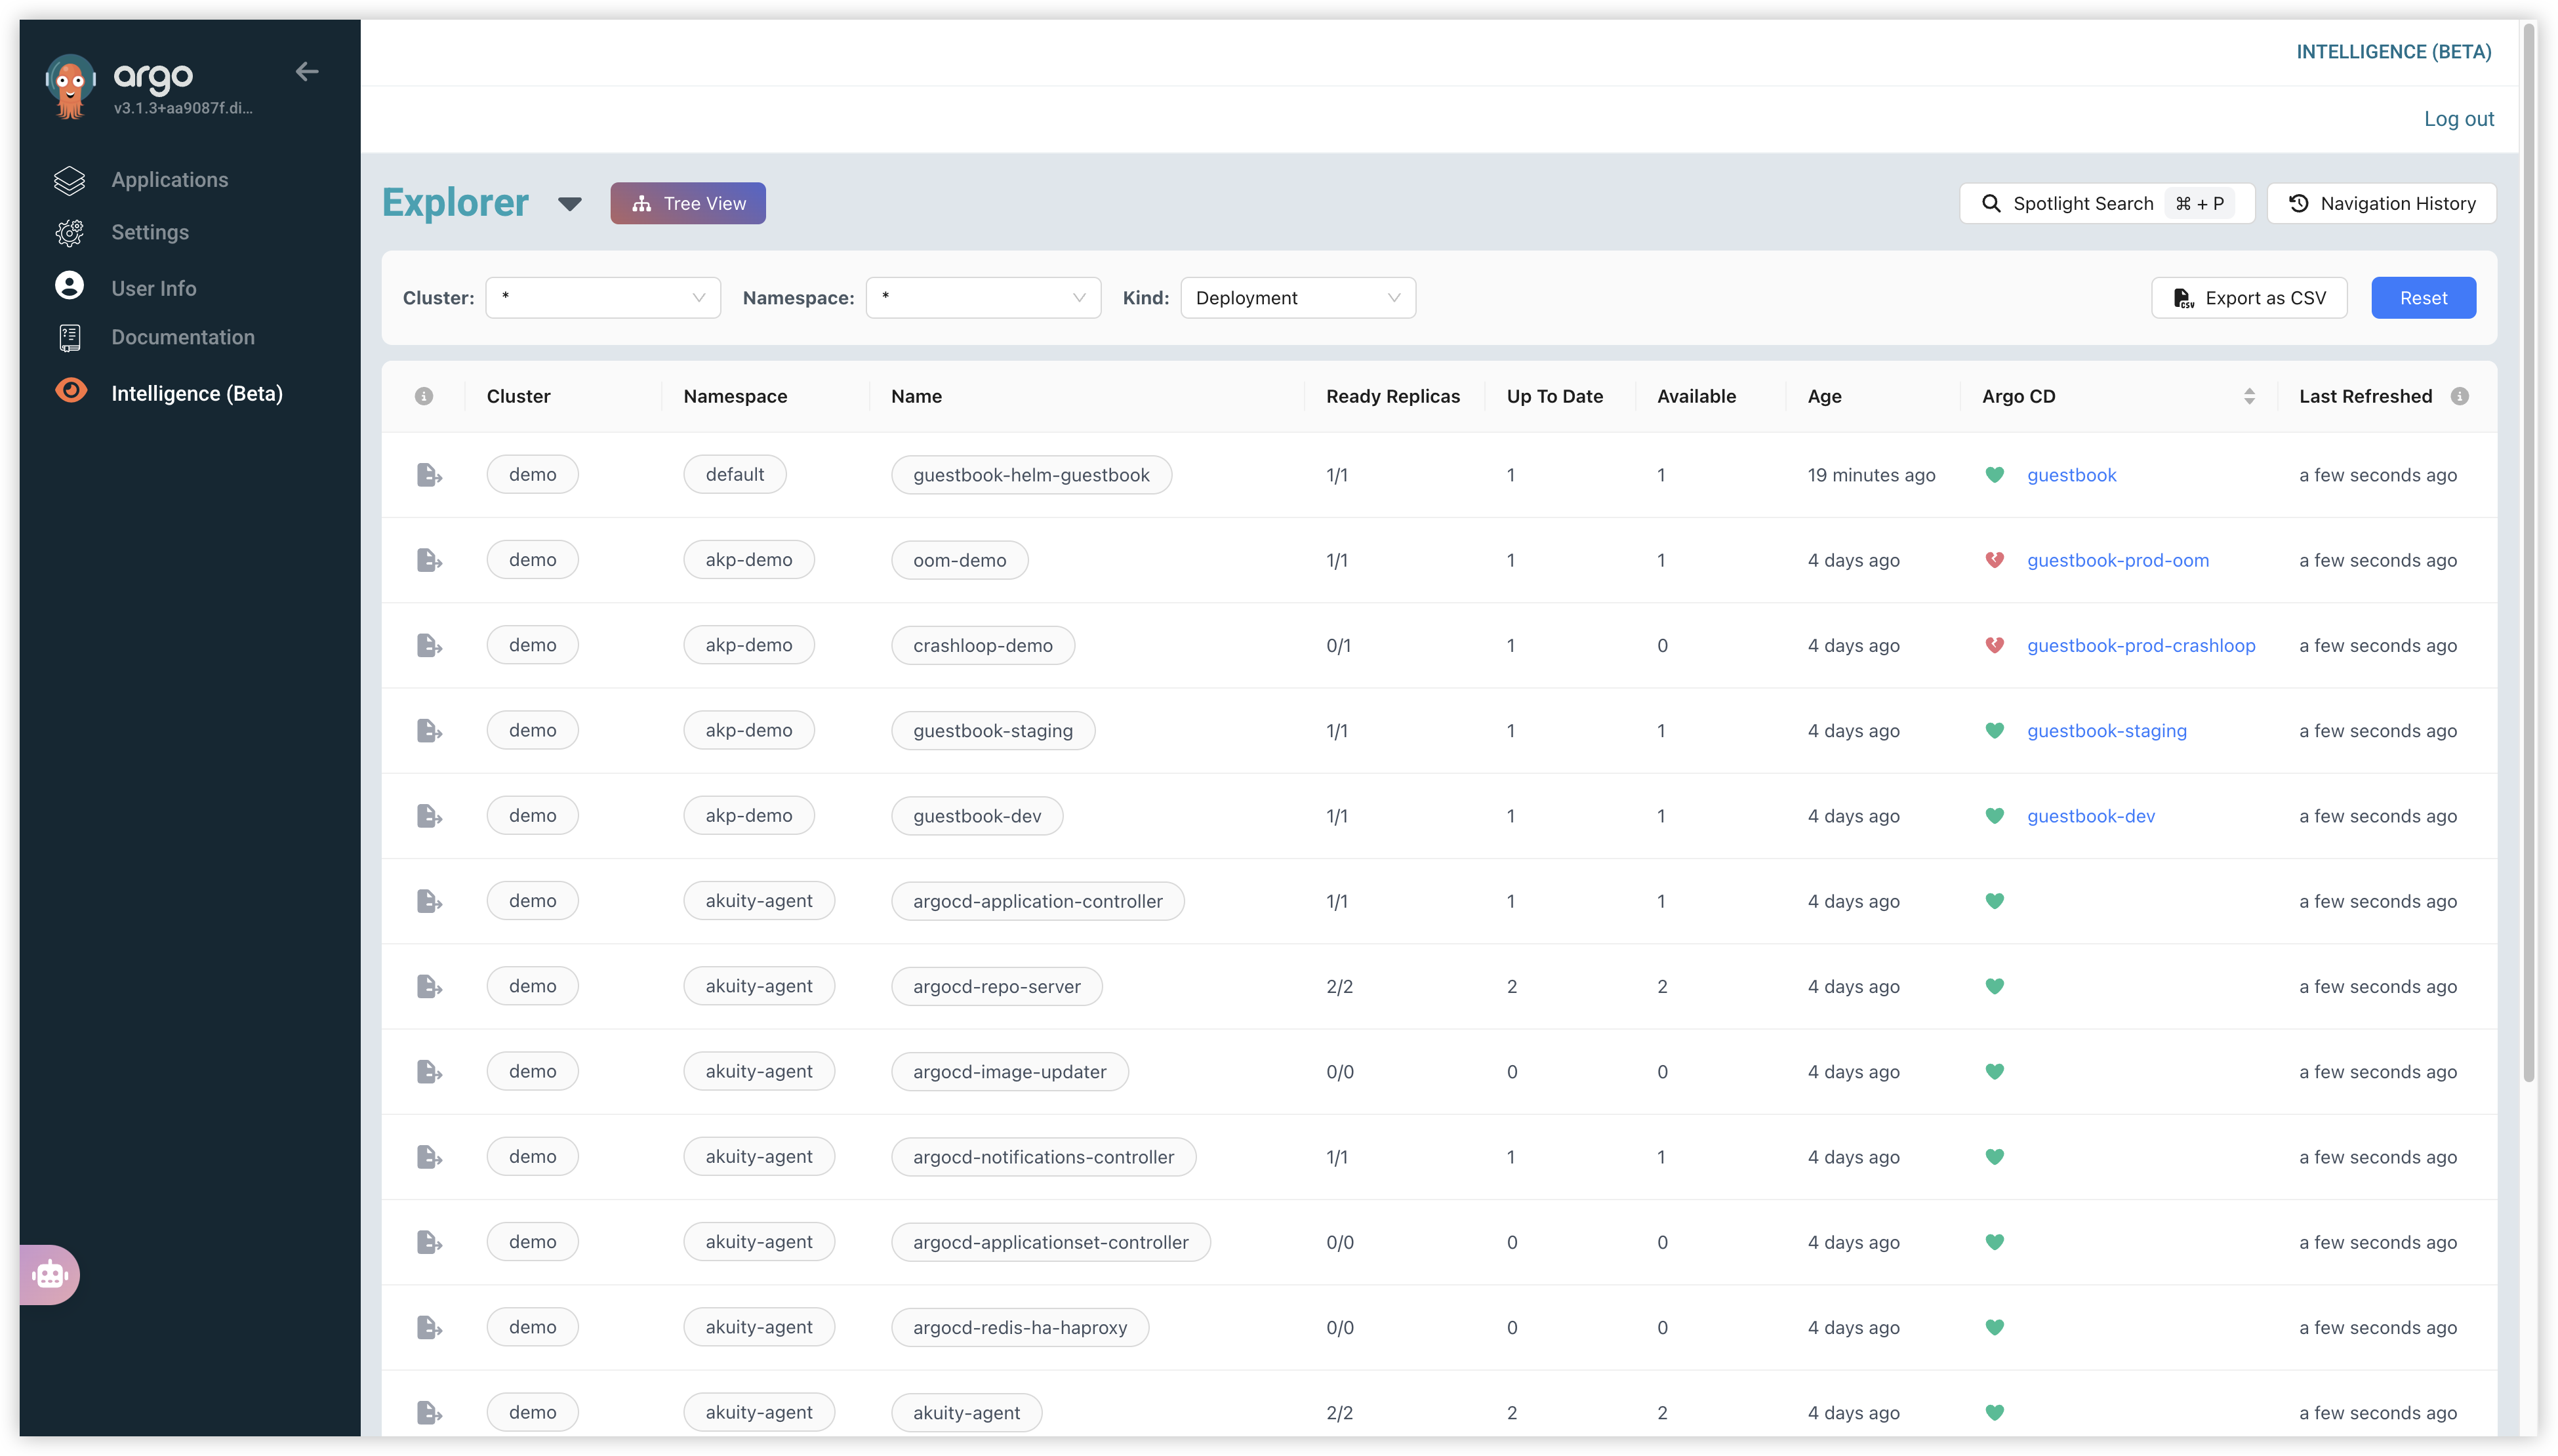Viewport: 2558px width, 1456px height.
Task: Open resource details icon for oom-demo row
Action: point(429,560)
